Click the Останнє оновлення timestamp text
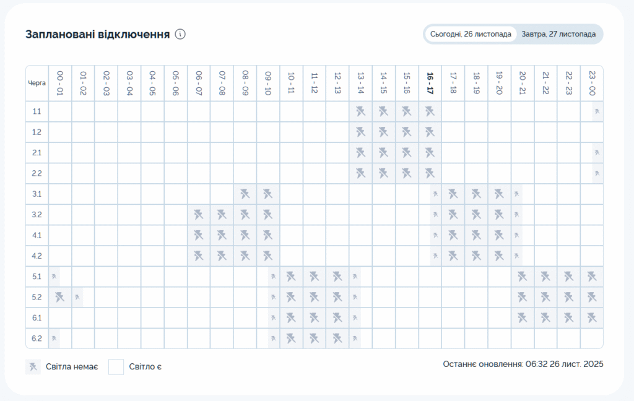This screenshot has width=634, height=401. click(x=523, y=364)
